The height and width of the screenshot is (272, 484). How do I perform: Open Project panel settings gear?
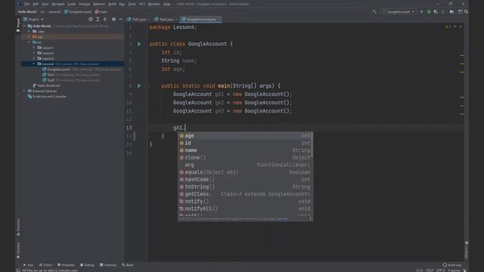113,19
